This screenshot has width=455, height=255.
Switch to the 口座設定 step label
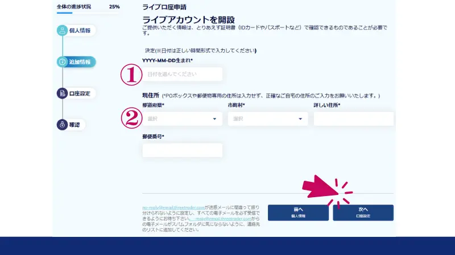[x=79, y=93]
